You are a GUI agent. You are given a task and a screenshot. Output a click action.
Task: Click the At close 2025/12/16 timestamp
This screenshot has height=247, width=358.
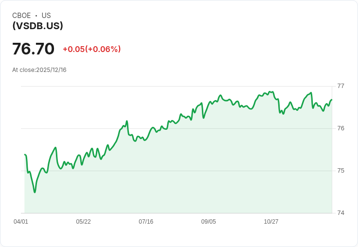click(39, 70)
